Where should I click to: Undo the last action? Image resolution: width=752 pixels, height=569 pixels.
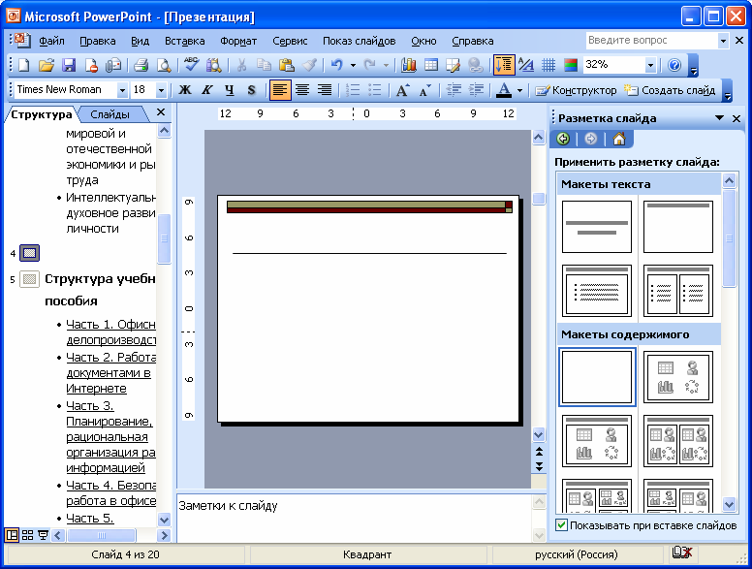[x=336, y=65]
